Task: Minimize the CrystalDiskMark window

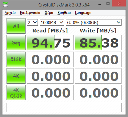Action: tap(100, 4)
